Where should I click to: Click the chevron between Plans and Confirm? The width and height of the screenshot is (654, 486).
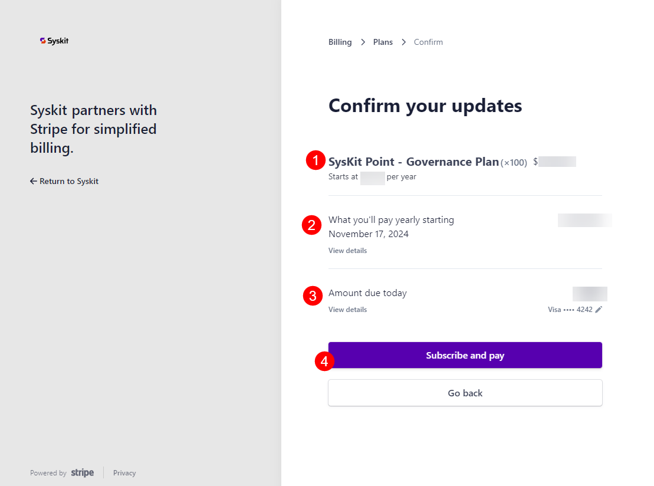click(x=403, y=42)
